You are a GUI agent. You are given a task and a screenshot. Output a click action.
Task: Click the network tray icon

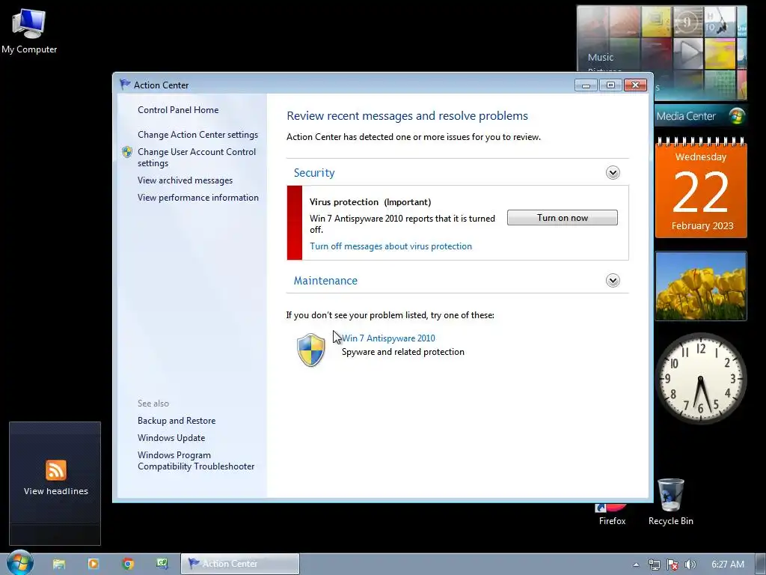point(654,565)
